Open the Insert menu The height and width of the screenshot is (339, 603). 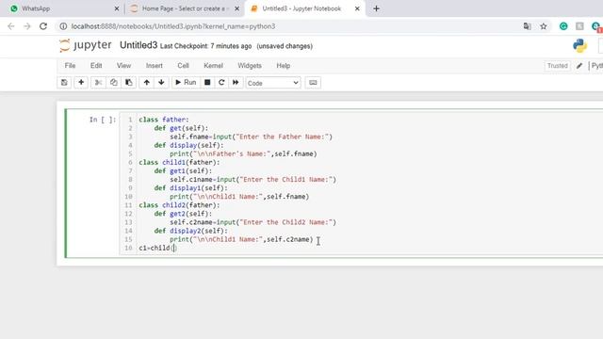(x=155, y=66)
